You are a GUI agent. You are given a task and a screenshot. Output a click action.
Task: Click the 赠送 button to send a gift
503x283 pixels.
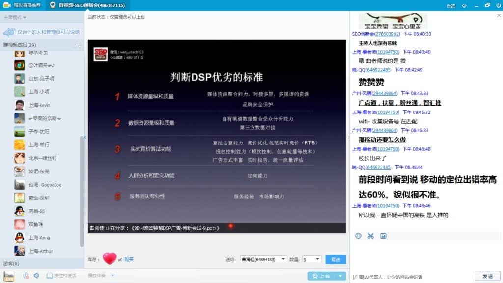(x=335, y=260)
